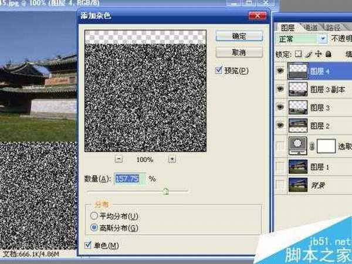Viewport: 352px width, 264px height.
Task: Uncheck the 预览(P) preview checkbox
Action: point(219,71)
